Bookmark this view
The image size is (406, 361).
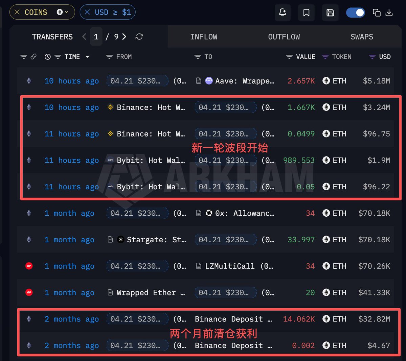(x=306, y=13)
